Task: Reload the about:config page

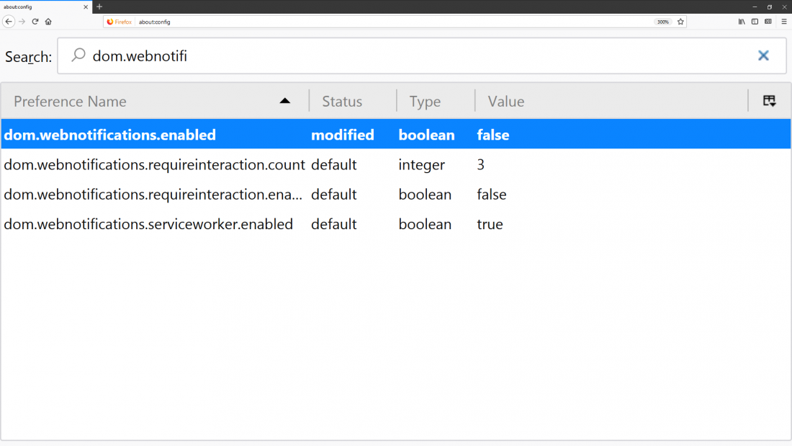Action: (35, 22)
